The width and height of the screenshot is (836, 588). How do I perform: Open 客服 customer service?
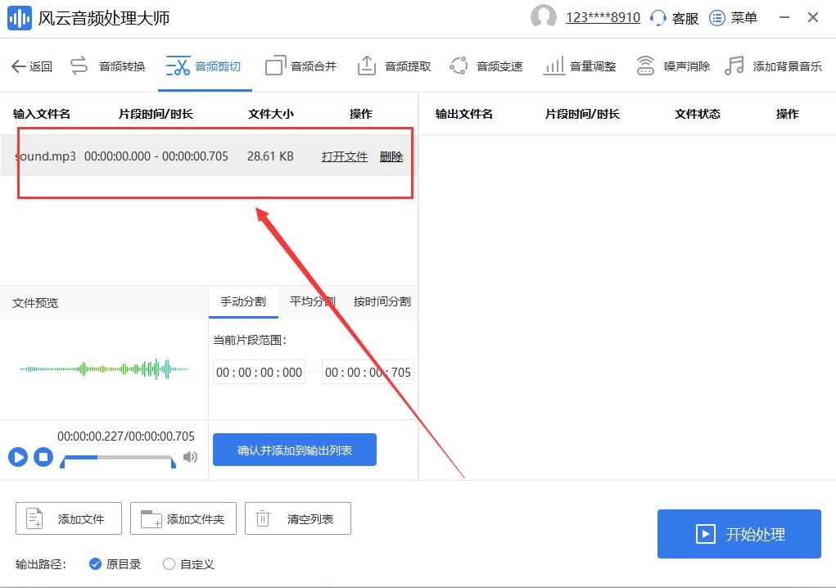point(685,17)
